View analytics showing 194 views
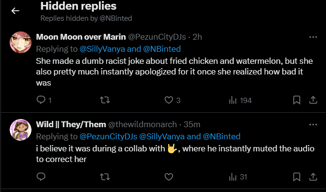The image size is (326, 192). click(240, 100)
